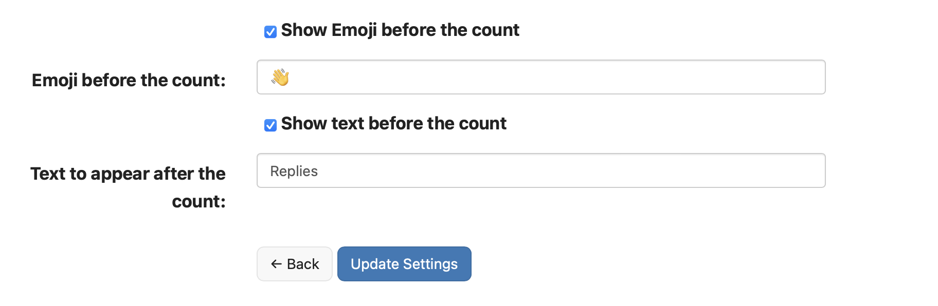Click the 'Show text before the count' label text
The image size is (938, 306).
click(393, 124)
